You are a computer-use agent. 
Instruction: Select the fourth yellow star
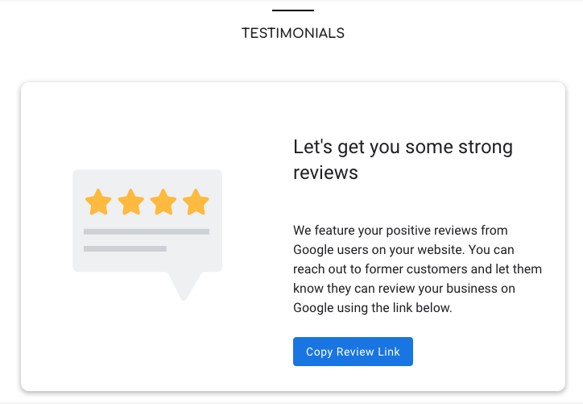coord(196,202)
